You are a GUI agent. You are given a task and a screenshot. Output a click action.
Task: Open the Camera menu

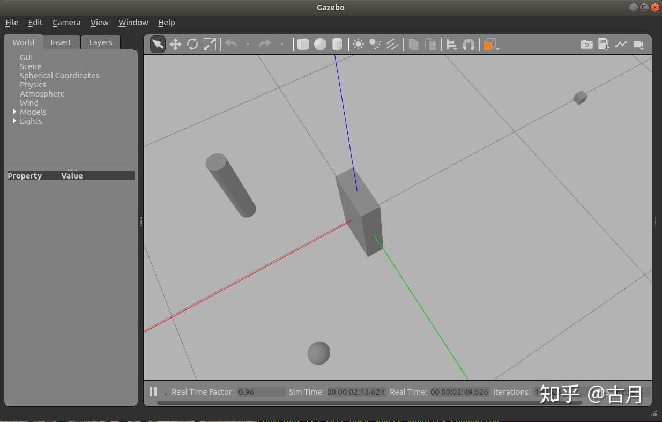point(66,23)
